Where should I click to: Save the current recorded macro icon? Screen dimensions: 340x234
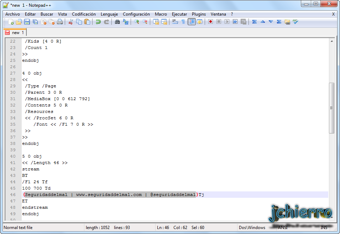point(243,22)
